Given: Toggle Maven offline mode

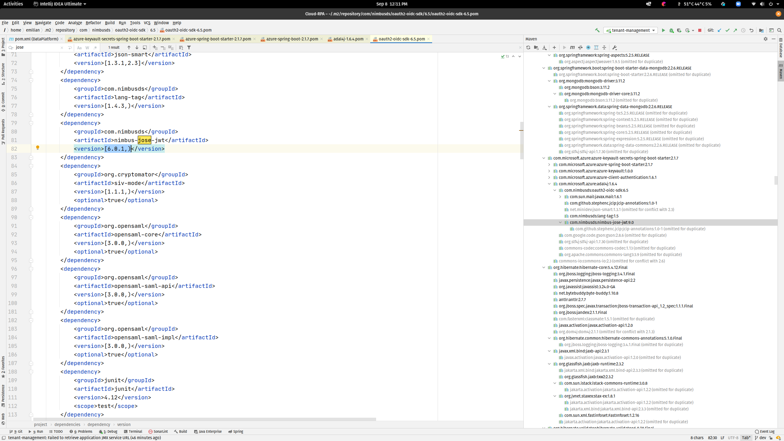Looking at the screenshot, I should 580,47.
